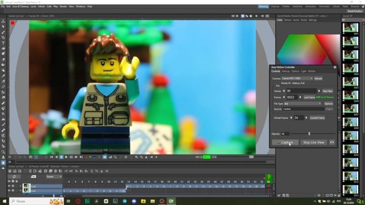This screenshot has height=205, width=365.
Task: Toggle preview visibility eye of Col2 column
Action: [x=9, y=186]
